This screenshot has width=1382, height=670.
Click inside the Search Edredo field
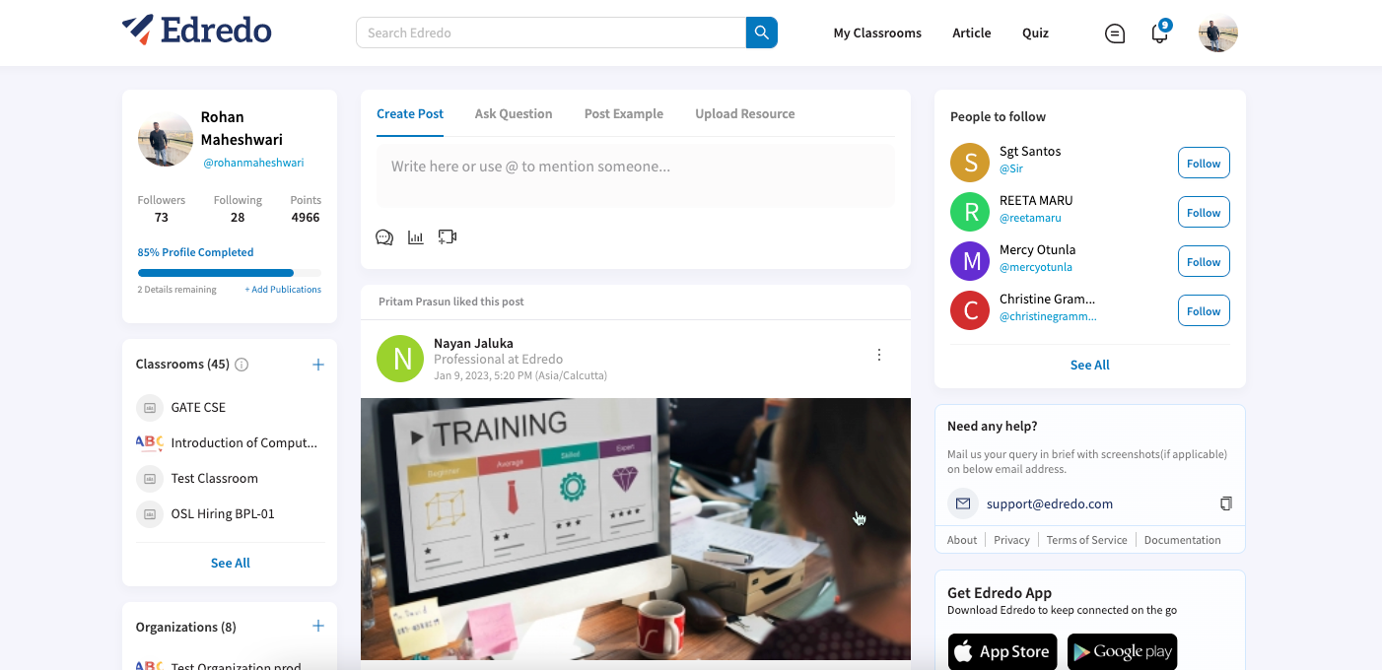(550, 32)
